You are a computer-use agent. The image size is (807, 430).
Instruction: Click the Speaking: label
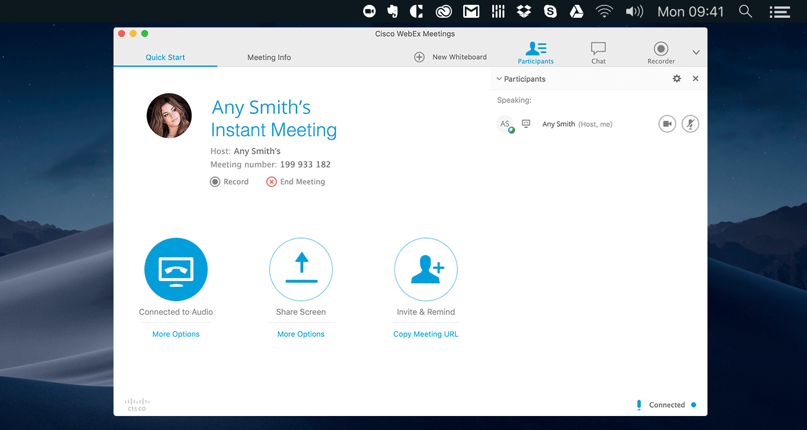point(514,100)
